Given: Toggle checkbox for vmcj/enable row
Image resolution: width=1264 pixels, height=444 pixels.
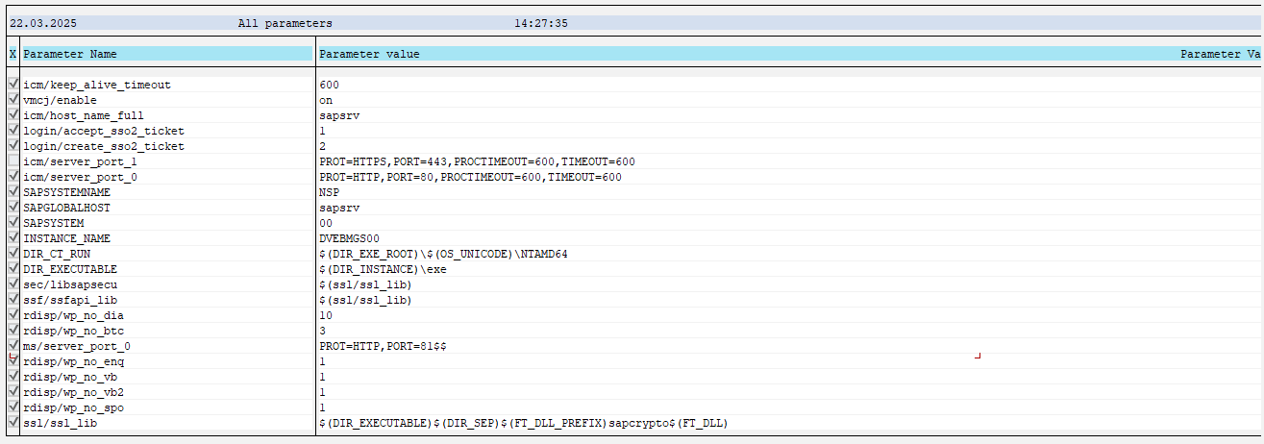Looking at the screenshot, I should (x=13, y=100).
